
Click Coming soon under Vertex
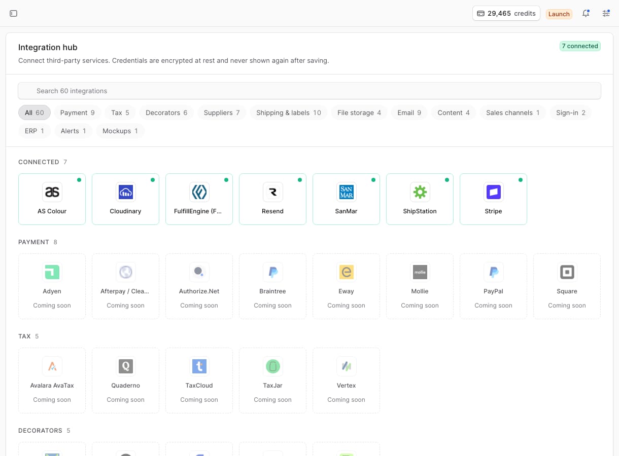point(347,400)
